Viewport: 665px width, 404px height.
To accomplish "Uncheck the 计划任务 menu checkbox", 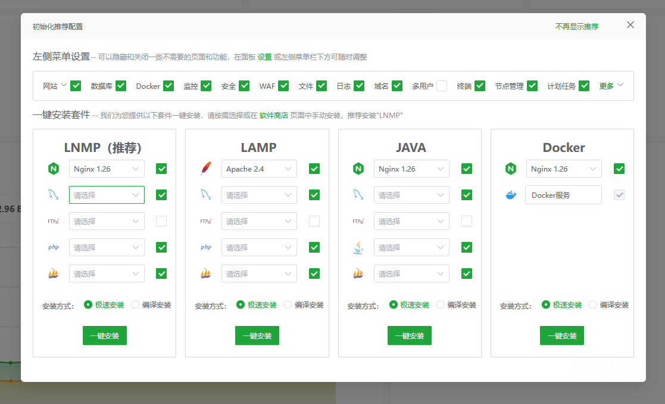I will [x=584, y=86].
